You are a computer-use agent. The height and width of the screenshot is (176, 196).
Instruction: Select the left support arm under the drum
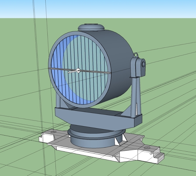pos(58,100)
